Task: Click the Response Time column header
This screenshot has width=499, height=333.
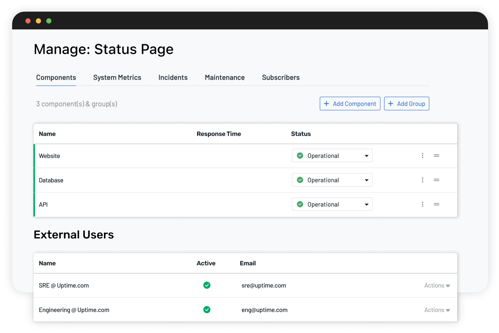Action: point(218,134)
